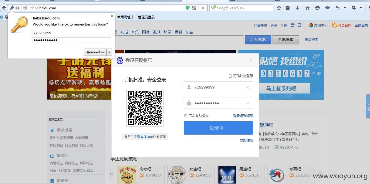The image size is (370, 184).
Task: Open 问题反馈 link at top
Action: coord(261,26)
